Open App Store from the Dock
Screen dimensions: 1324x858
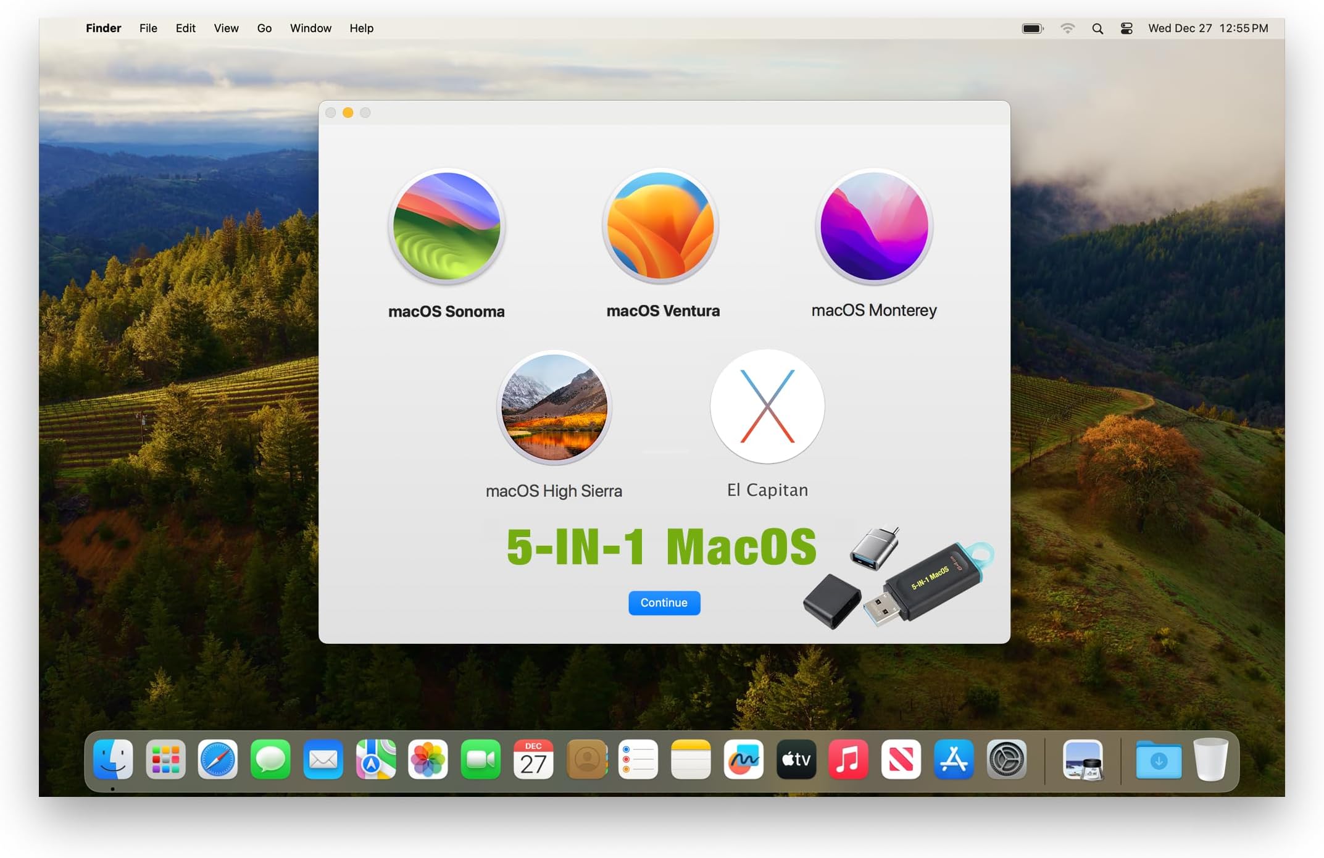click(954, 759)
